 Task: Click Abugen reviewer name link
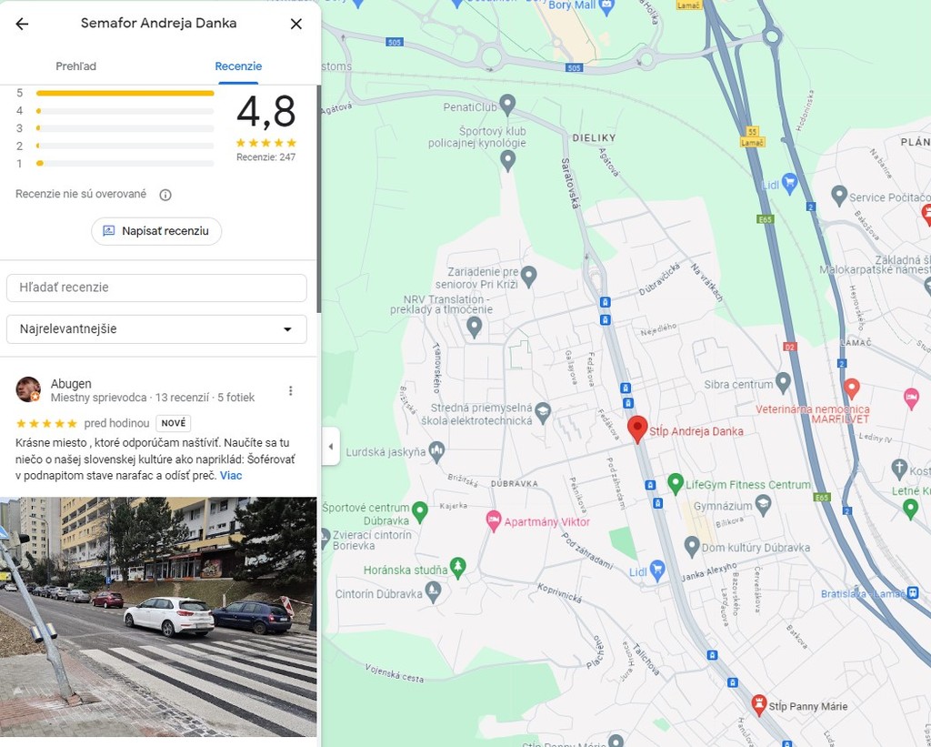tap(71, 384)
